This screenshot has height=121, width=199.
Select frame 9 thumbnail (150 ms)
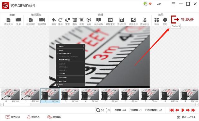click(189, 96)
